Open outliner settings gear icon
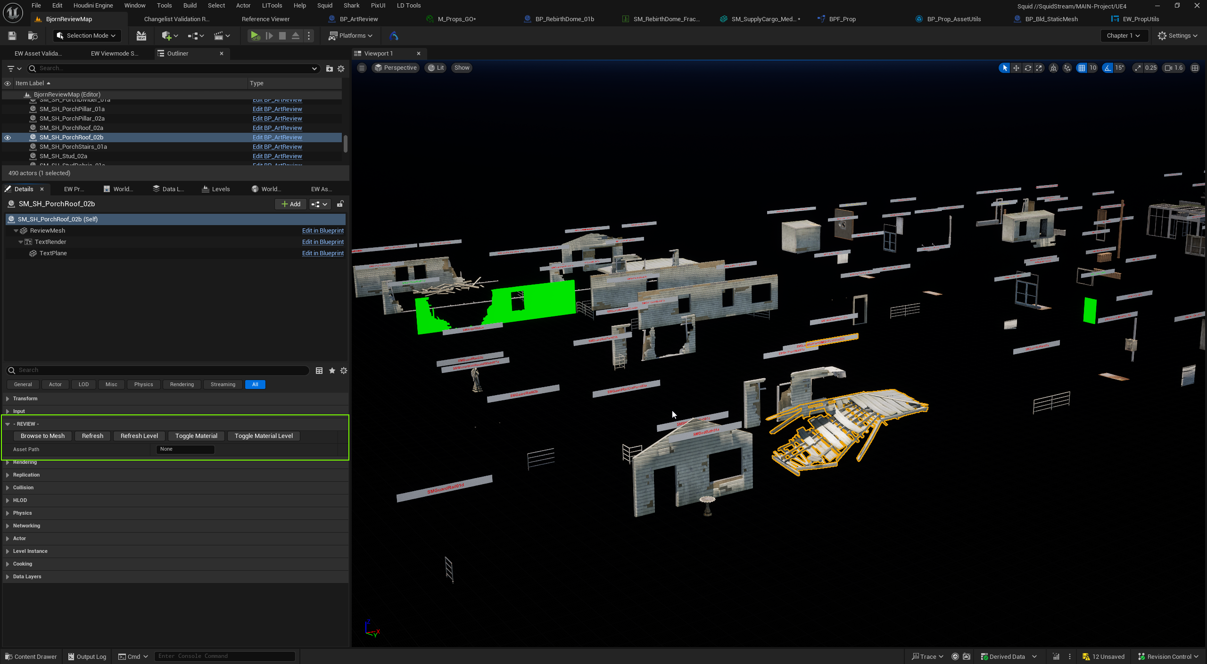 click(x=341, y=69)
